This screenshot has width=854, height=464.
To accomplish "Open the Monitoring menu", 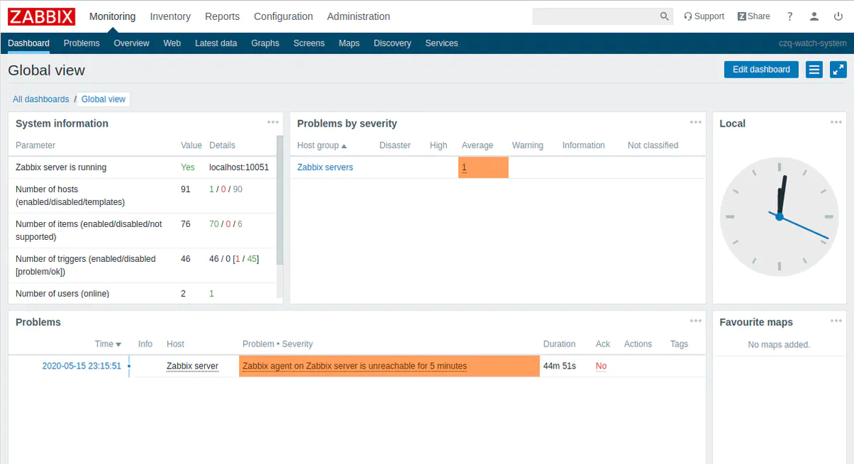I will (x=112, y=16).
